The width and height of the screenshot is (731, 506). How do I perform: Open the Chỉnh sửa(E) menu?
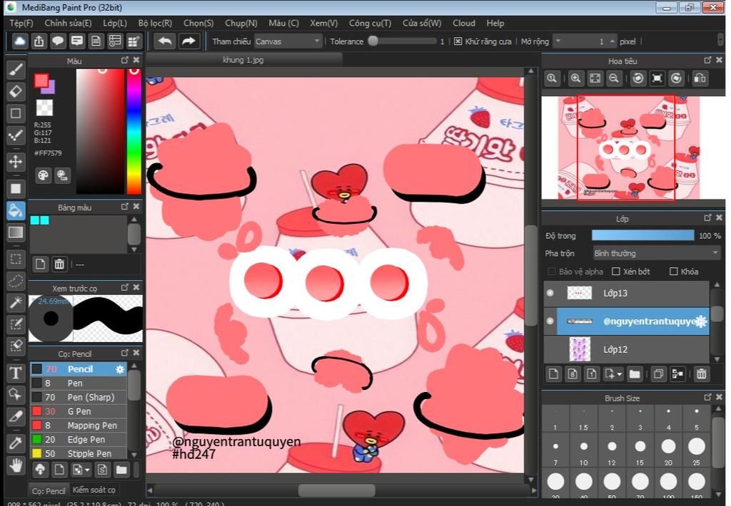(68, 24)
